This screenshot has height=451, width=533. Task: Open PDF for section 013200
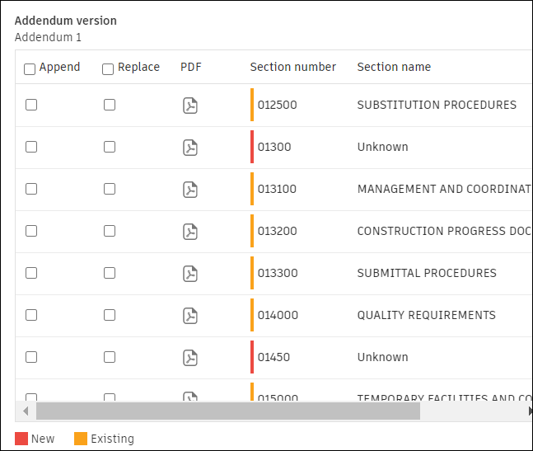(x=190, y=232)
